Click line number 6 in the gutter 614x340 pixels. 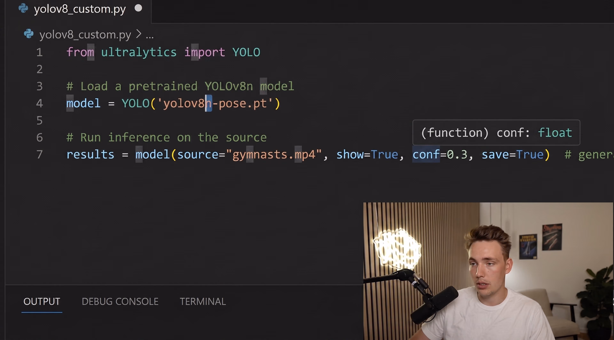[39, 137]
